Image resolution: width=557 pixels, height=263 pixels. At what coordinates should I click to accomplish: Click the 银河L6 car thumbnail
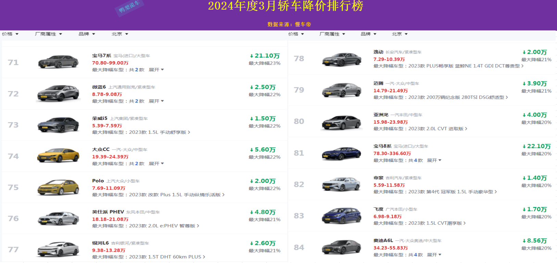(x=58, y=249)
